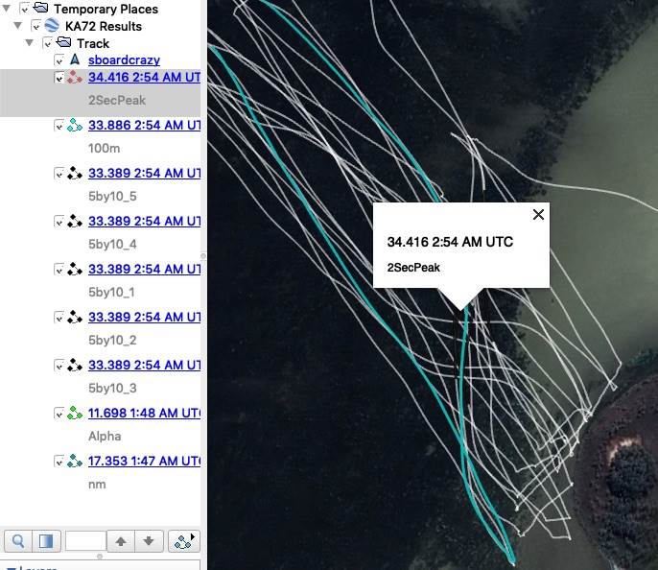Click the empty text field in Places toolbar
This screenshot has width=658, height=570.
(84, 541)
